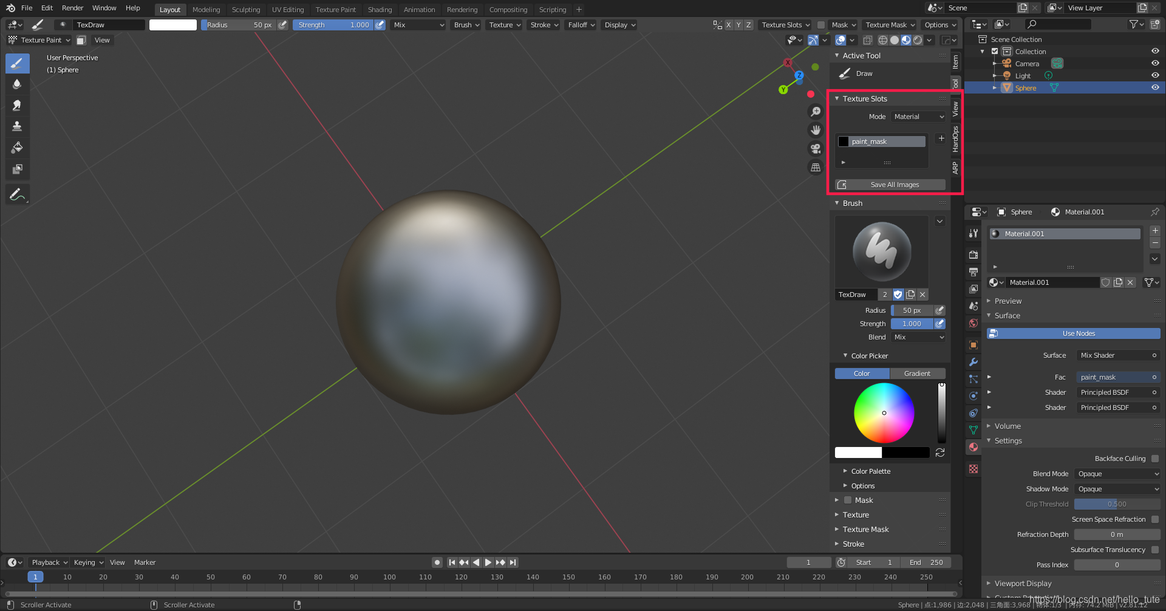
Task: Open Texture properties checker icon
Action: (x=973, y=469)
